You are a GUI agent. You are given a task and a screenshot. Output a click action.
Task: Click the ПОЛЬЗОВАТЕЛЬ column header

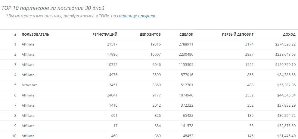(x=35, y=34)
